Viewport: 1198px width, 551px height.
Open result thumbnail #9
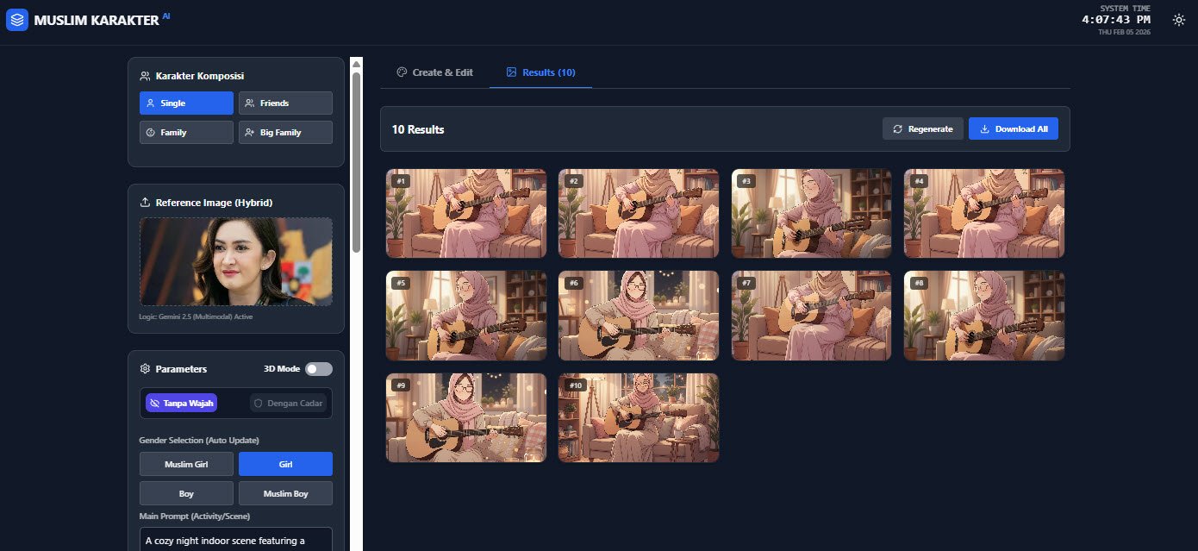[x=466, y=417]
